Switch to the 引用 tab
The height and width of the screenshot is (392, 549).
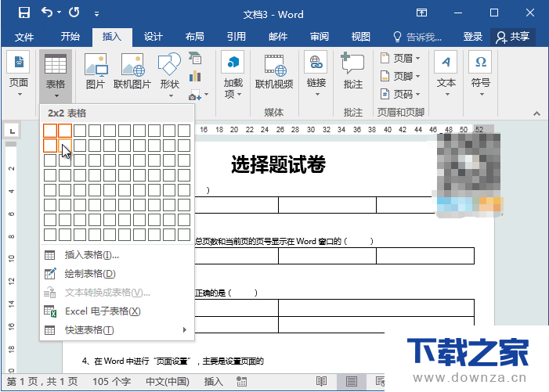point(237,37)
